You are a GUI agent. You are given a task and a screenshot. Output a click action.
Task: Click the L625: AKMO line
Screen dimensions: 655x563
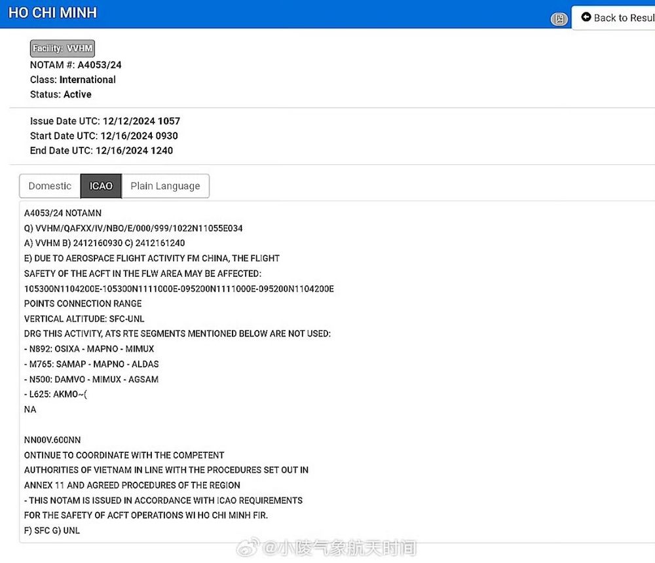[x=56, y=394]
